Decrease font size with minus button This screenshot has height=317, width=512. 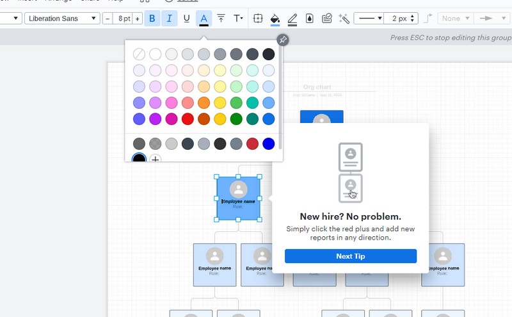click(x=107, y=19)
